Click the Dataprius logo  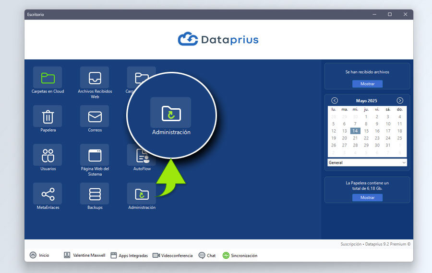[218, 39]
